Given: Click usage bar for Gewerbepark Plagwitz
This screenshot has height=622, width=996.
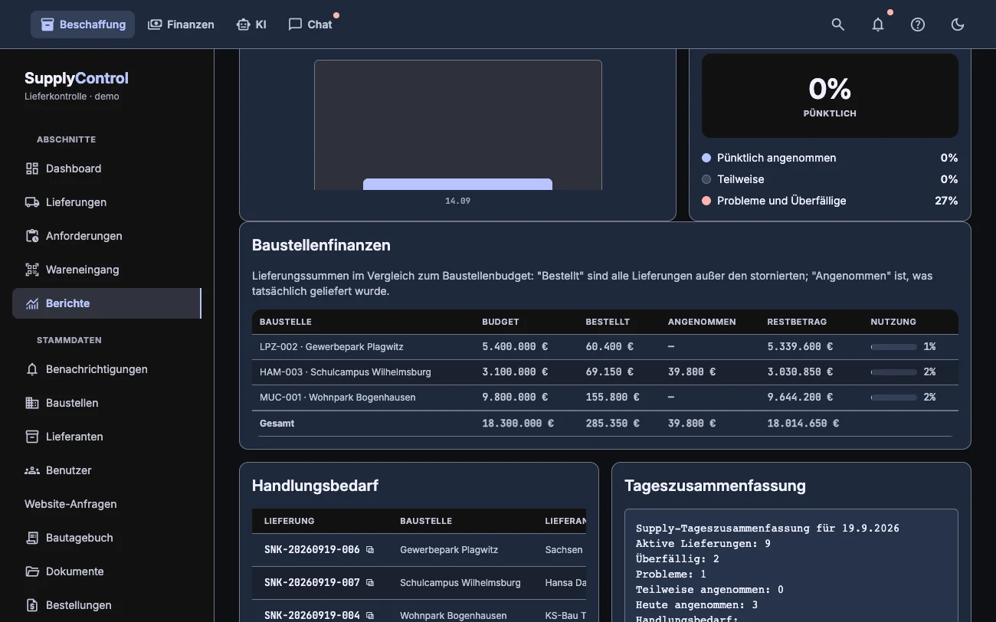Looking at the screenshot, I should coord(894,347).
